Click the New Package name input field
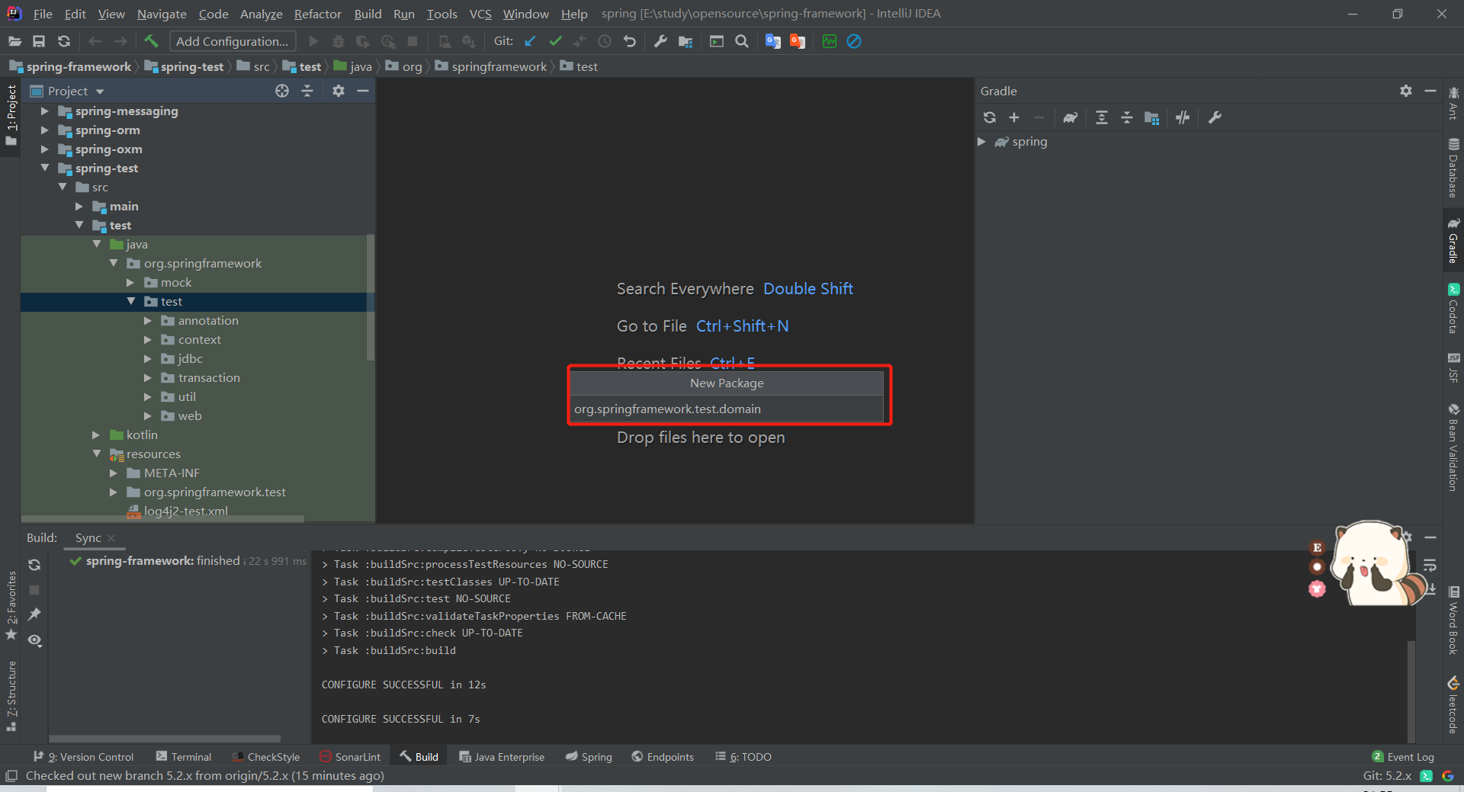The height and width of the screenshot is (792, 1464). click(x=727, y=409)
